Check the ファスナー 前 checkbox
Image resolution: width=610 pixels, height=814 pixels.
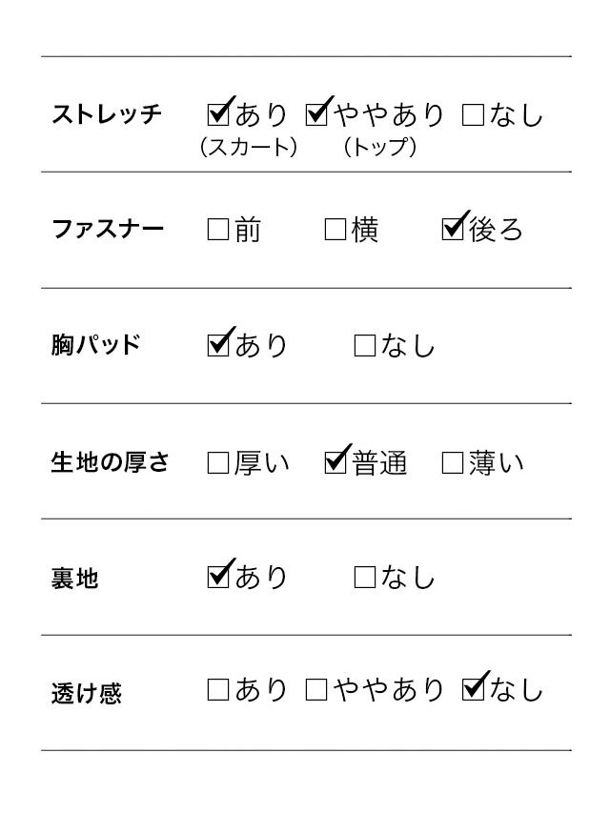click(218, 230)
